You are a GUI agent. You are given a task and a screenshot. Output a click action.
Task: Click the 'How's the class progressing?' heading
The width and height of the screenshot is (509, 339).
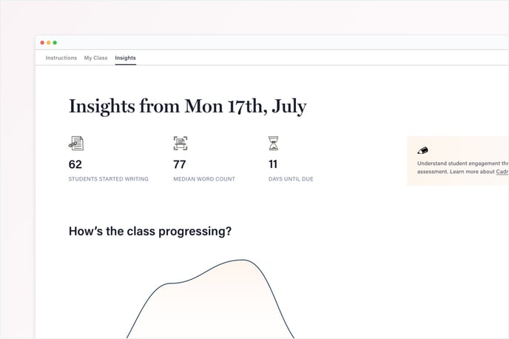pyautogui.click(x=150, y=231)
